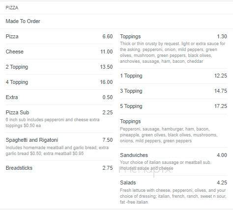The image size is (233, 210).
Task: Select the Made To Order subsection heading
Action: pyautogui.click(x=23, y=21)
